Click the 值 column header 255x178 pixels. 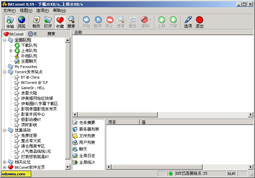coord(197,122)
